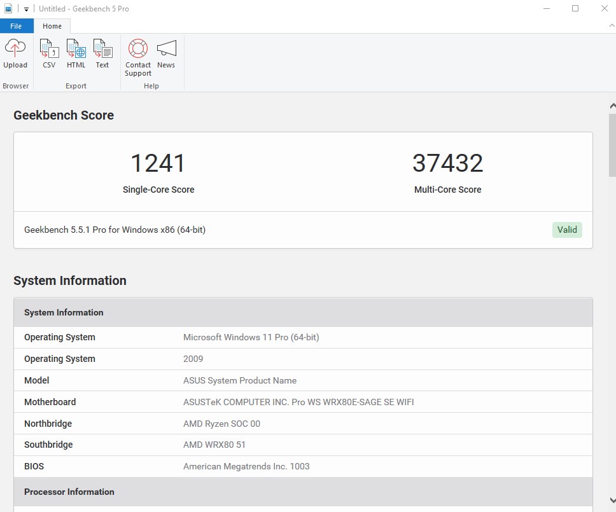Click the Southbridge row label
616x512 pixels.
pyautogui.click(x=48, y=445)
